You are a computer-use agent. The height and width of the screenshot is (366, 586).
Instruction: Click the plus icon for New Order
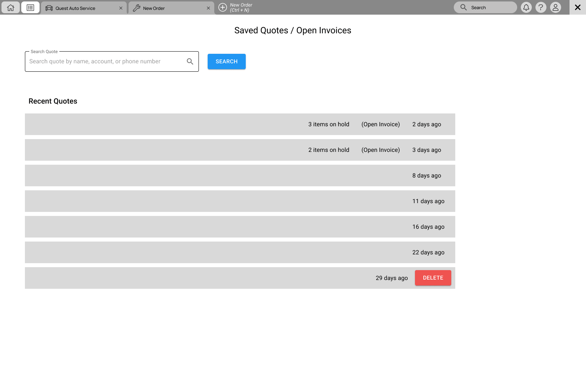pyautogui.click(x=223, y=8)
